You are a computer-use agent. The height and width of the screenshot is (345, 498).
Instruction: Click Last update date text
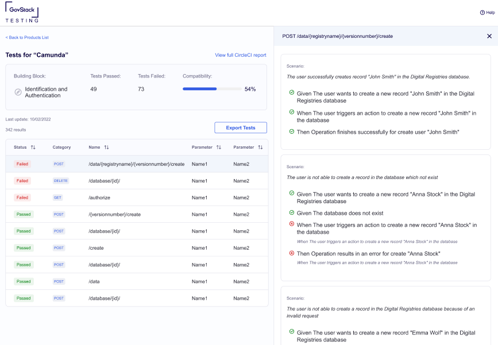coord(28,119)
